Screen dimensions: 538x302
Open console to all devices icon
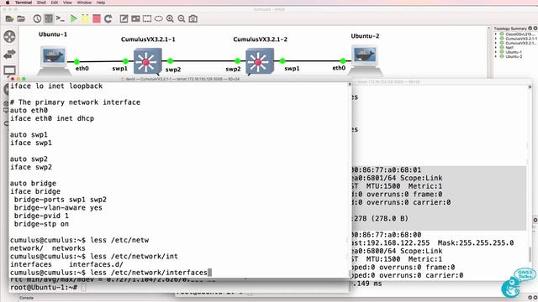coord(60,18)
